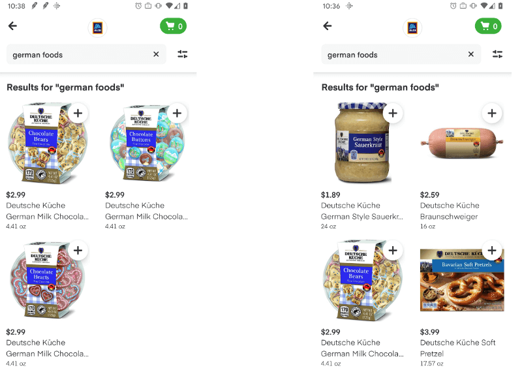This screenshot has width=522, height=374.
Task: View the Braunschweiger product name link
Action: coord(449,217)
